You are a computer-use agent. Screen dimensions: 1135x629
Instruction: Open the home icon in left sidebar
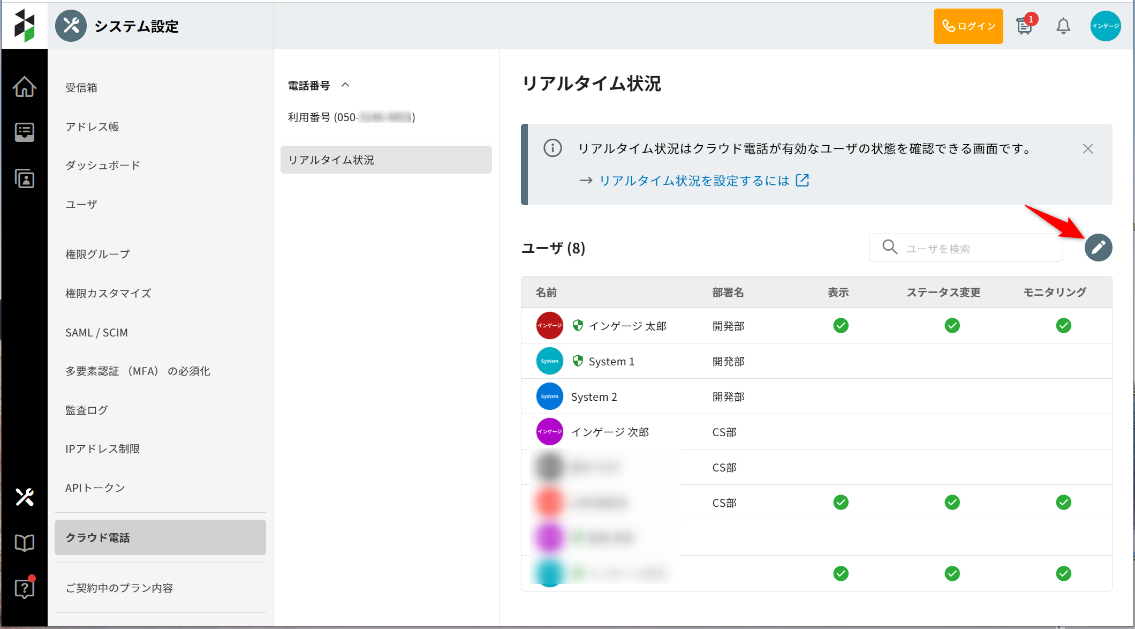(x=25, y=87)
